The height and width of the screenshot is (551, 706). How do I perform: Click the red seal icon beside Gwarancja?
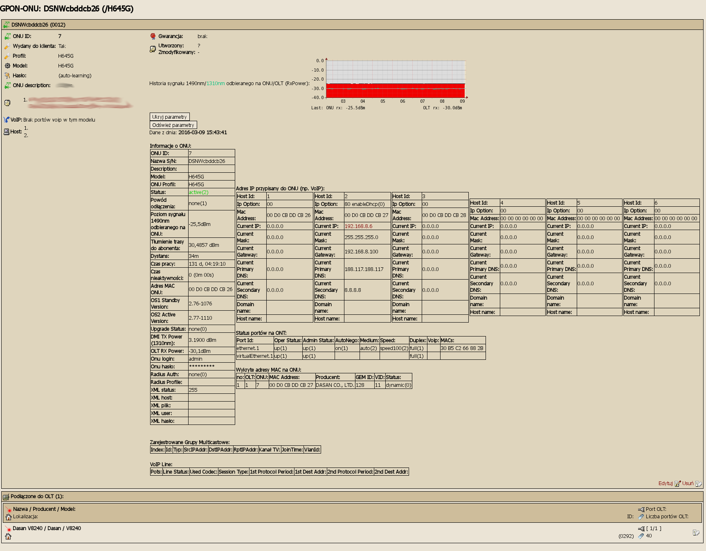point(153,36)
